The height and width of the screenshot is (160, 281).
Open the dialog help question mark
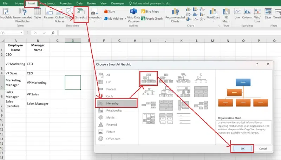tap(257, 64)
